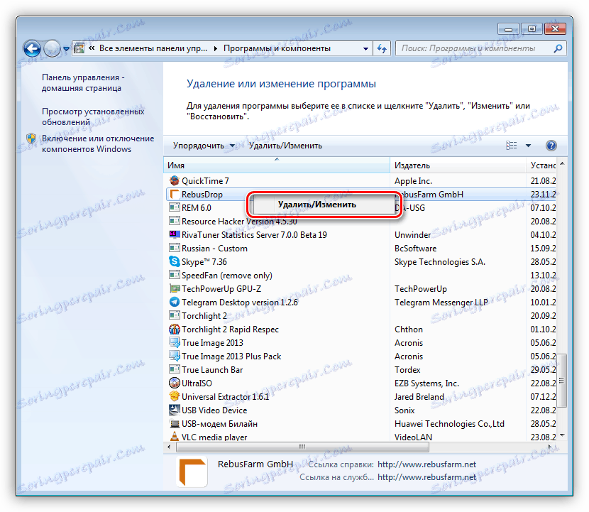Click the SpeedFan program icon
This screenshot has height=512, width=589.
(175, 275)
